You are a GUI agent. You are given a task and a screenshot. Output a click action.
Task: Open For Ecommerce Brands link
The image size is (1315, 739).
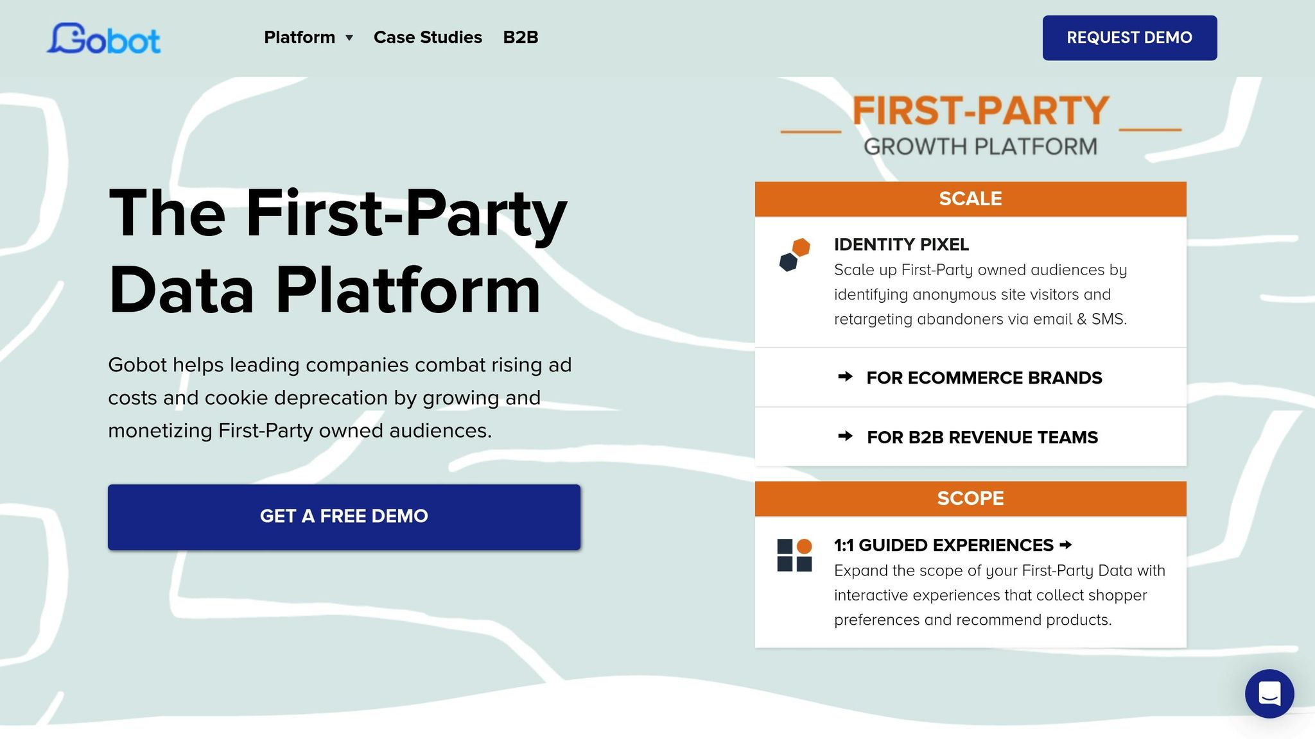984,378
